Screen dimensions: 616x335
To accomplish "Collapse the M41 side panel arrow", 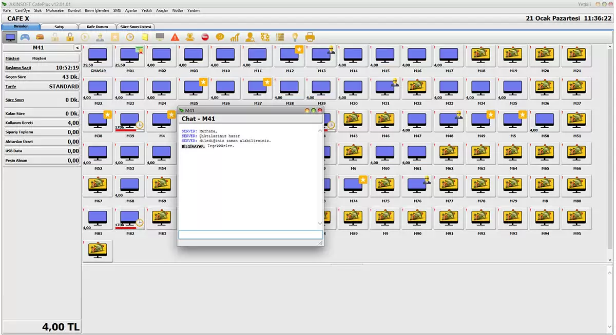I will click(x=77, y=48).
